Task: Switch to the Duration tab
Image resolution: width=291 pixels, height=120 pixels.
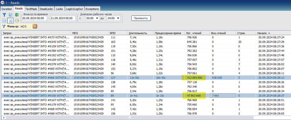Action: pyautogui.click(x=7, y=9)
